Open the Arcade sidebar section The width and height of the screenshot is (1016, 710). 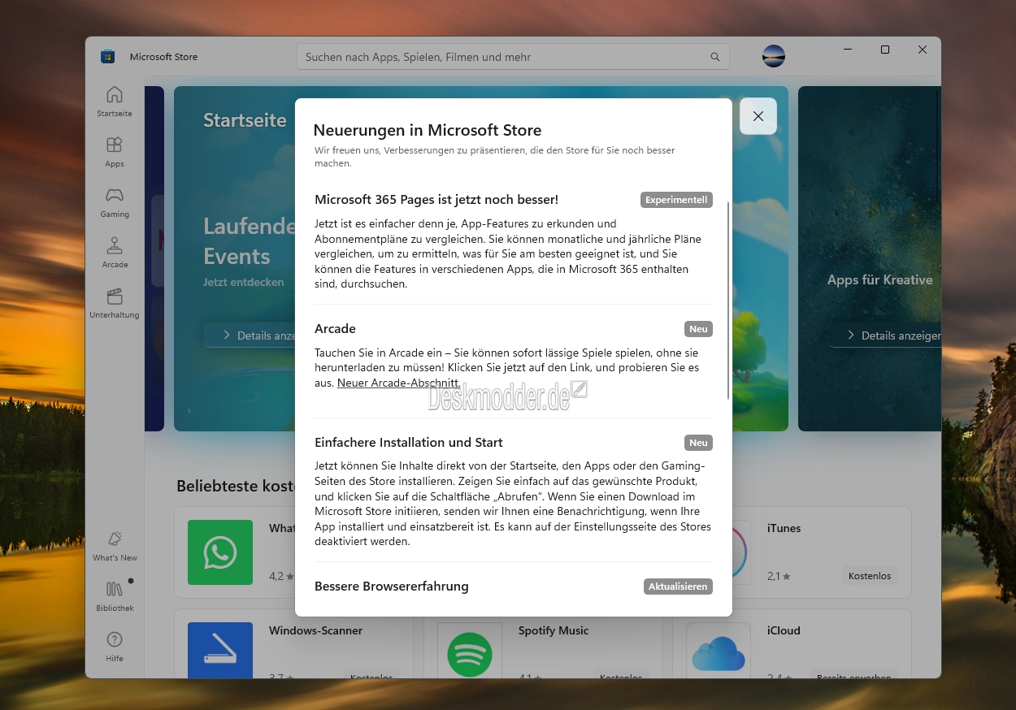[115, 253]
